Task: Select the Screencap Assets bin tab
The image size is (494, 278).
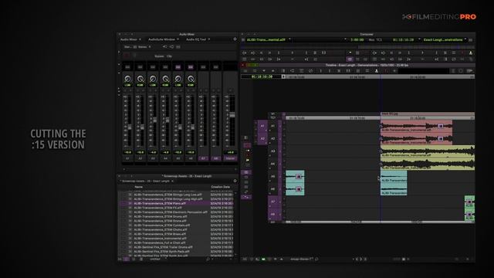Action: click(146, 181)
